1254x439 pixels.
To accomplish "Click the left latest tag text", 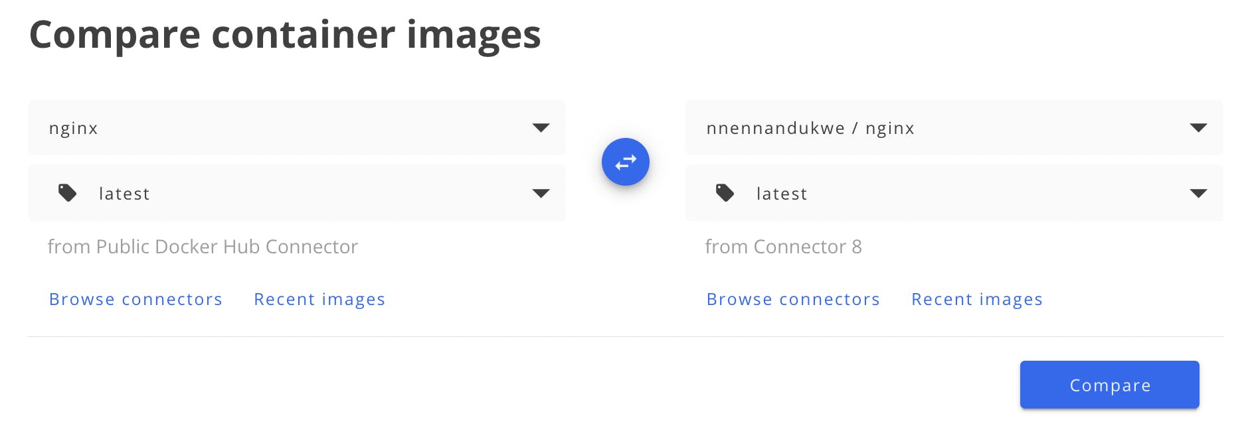I will tap(124, 194).
